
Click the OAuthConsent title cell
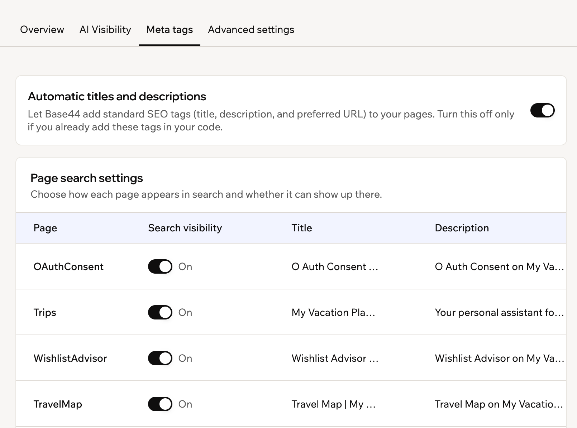335,266
